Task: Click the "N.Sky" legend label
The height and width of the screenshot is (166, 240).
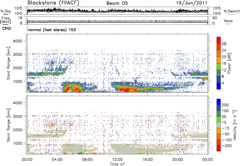Action: (x=6, y=11)
